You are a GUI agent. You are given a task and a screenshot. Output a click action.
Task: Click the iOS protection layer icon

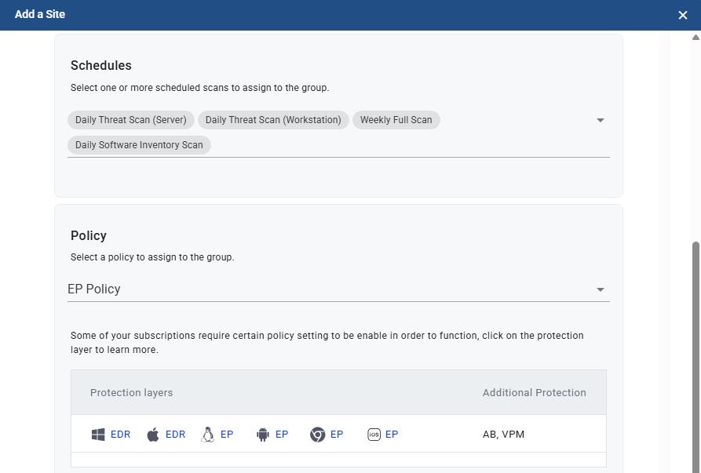tap(374, 435)
